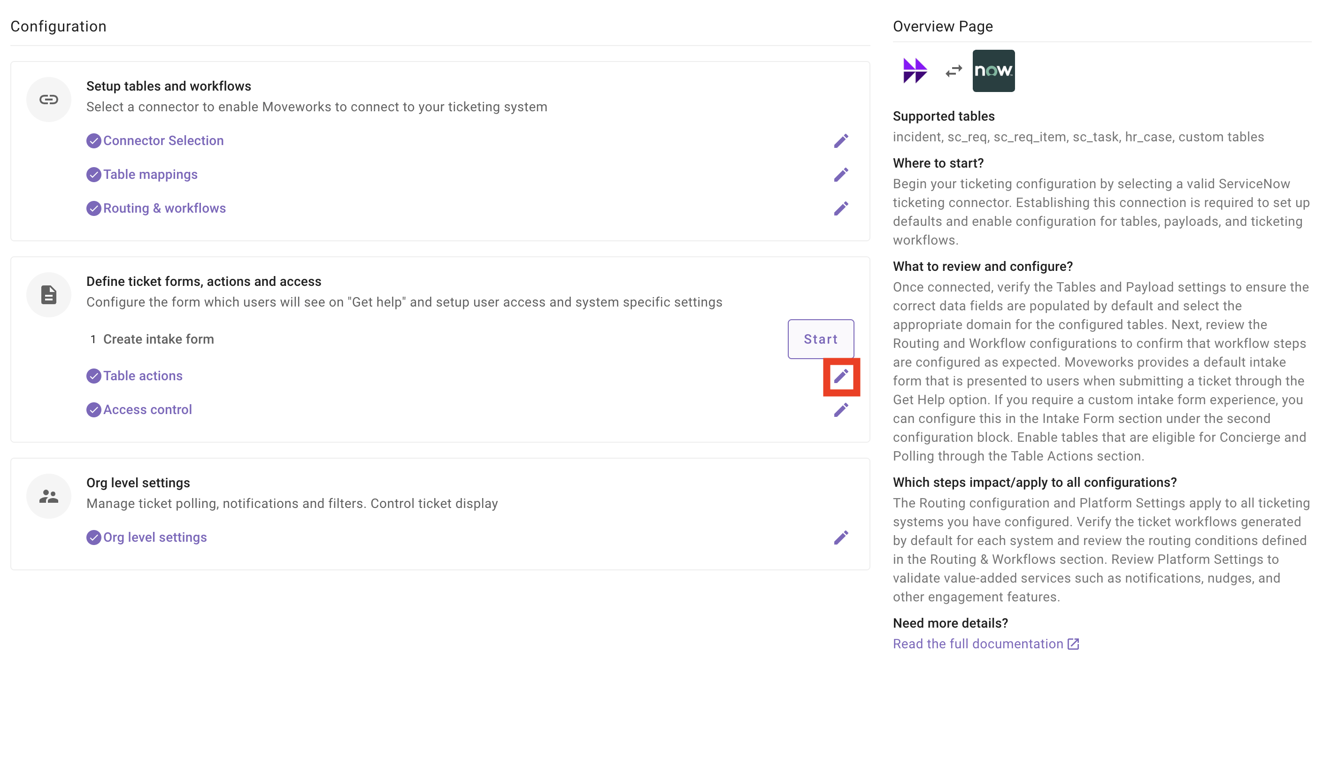Click the Table mappings edit pencil icon

click(x=840, y=174)
